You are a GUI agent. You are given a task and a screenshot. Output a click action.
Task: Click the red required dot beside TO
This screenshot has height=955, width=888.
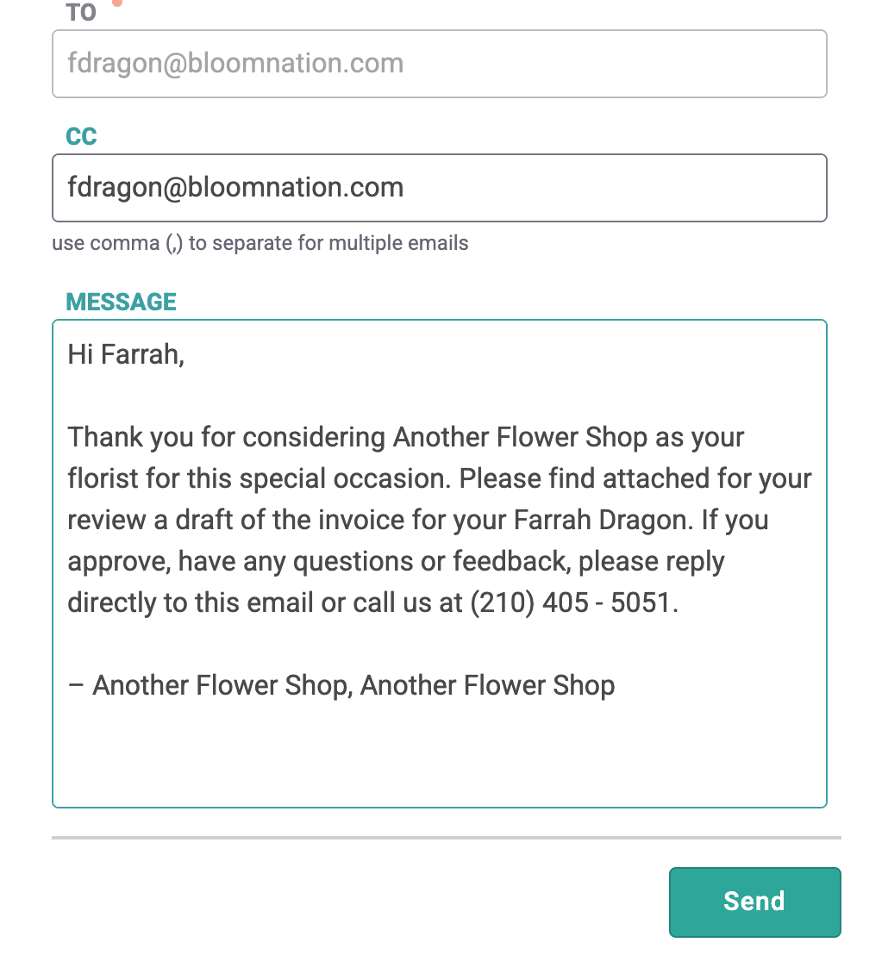point(117,3)
